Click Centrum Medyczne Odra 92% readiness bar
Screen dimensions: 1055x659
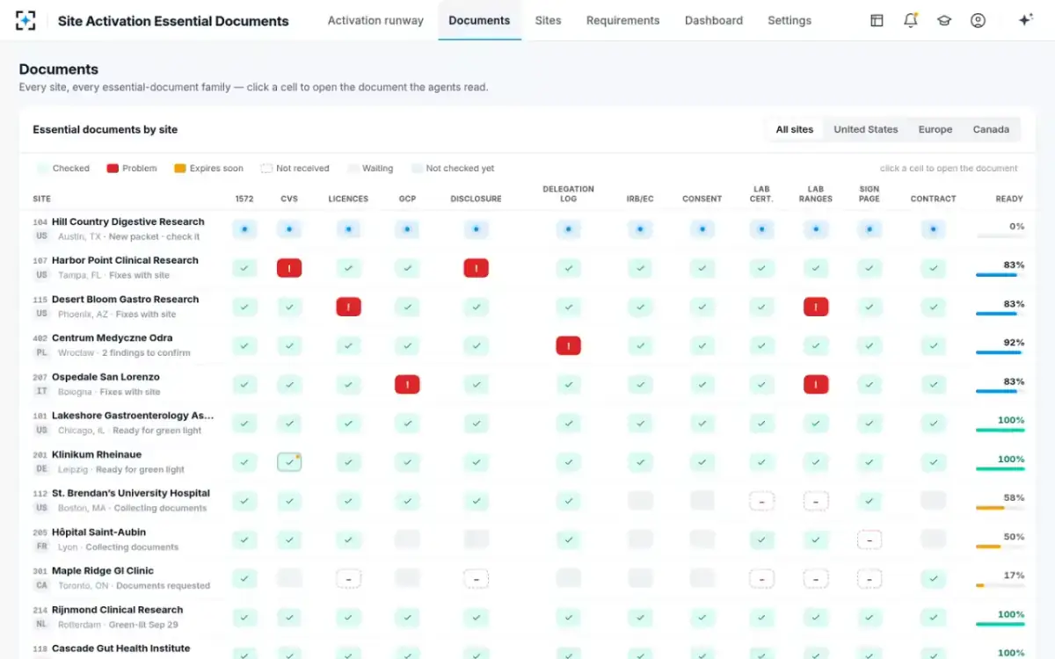(x=1000, y=352)
